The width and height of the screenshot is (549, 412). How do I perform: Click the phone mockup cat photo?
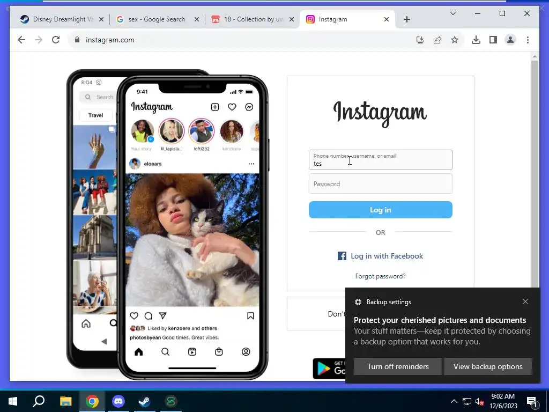pyautogui.click(x=192, y=240)
